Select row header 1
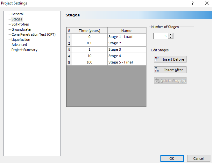 [x=69, y=37]
